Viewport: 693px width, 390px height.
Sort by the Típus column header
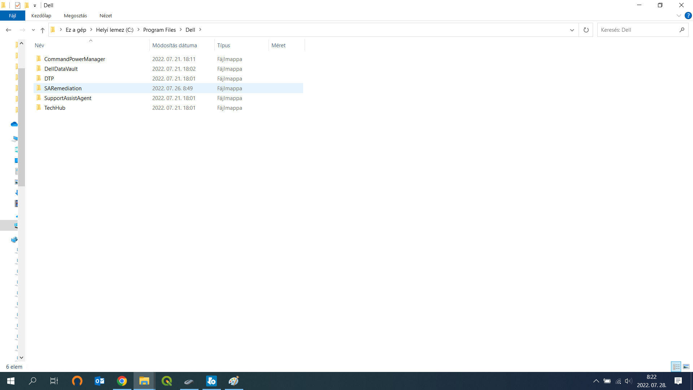241,45
